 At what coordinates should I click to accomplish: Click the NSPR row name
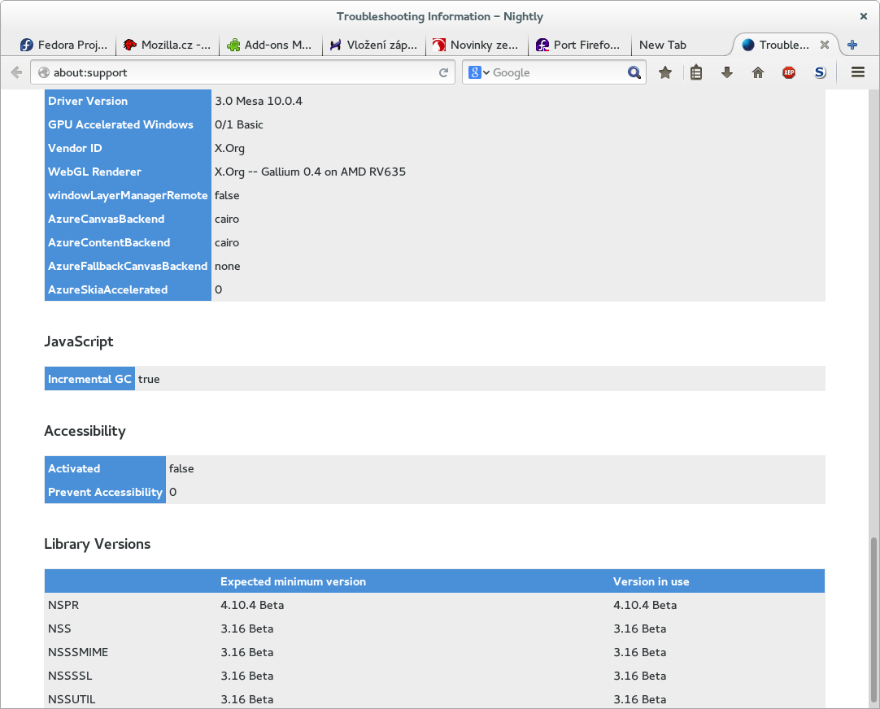tap(63, 605)
